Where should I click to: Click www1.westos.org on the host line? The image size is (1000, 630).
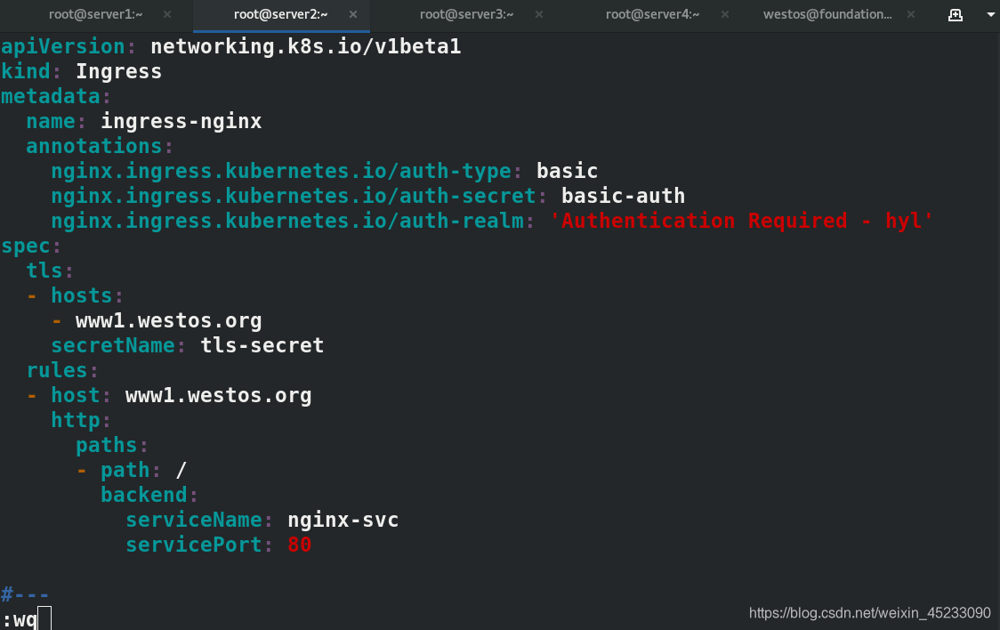coord(218,395)
